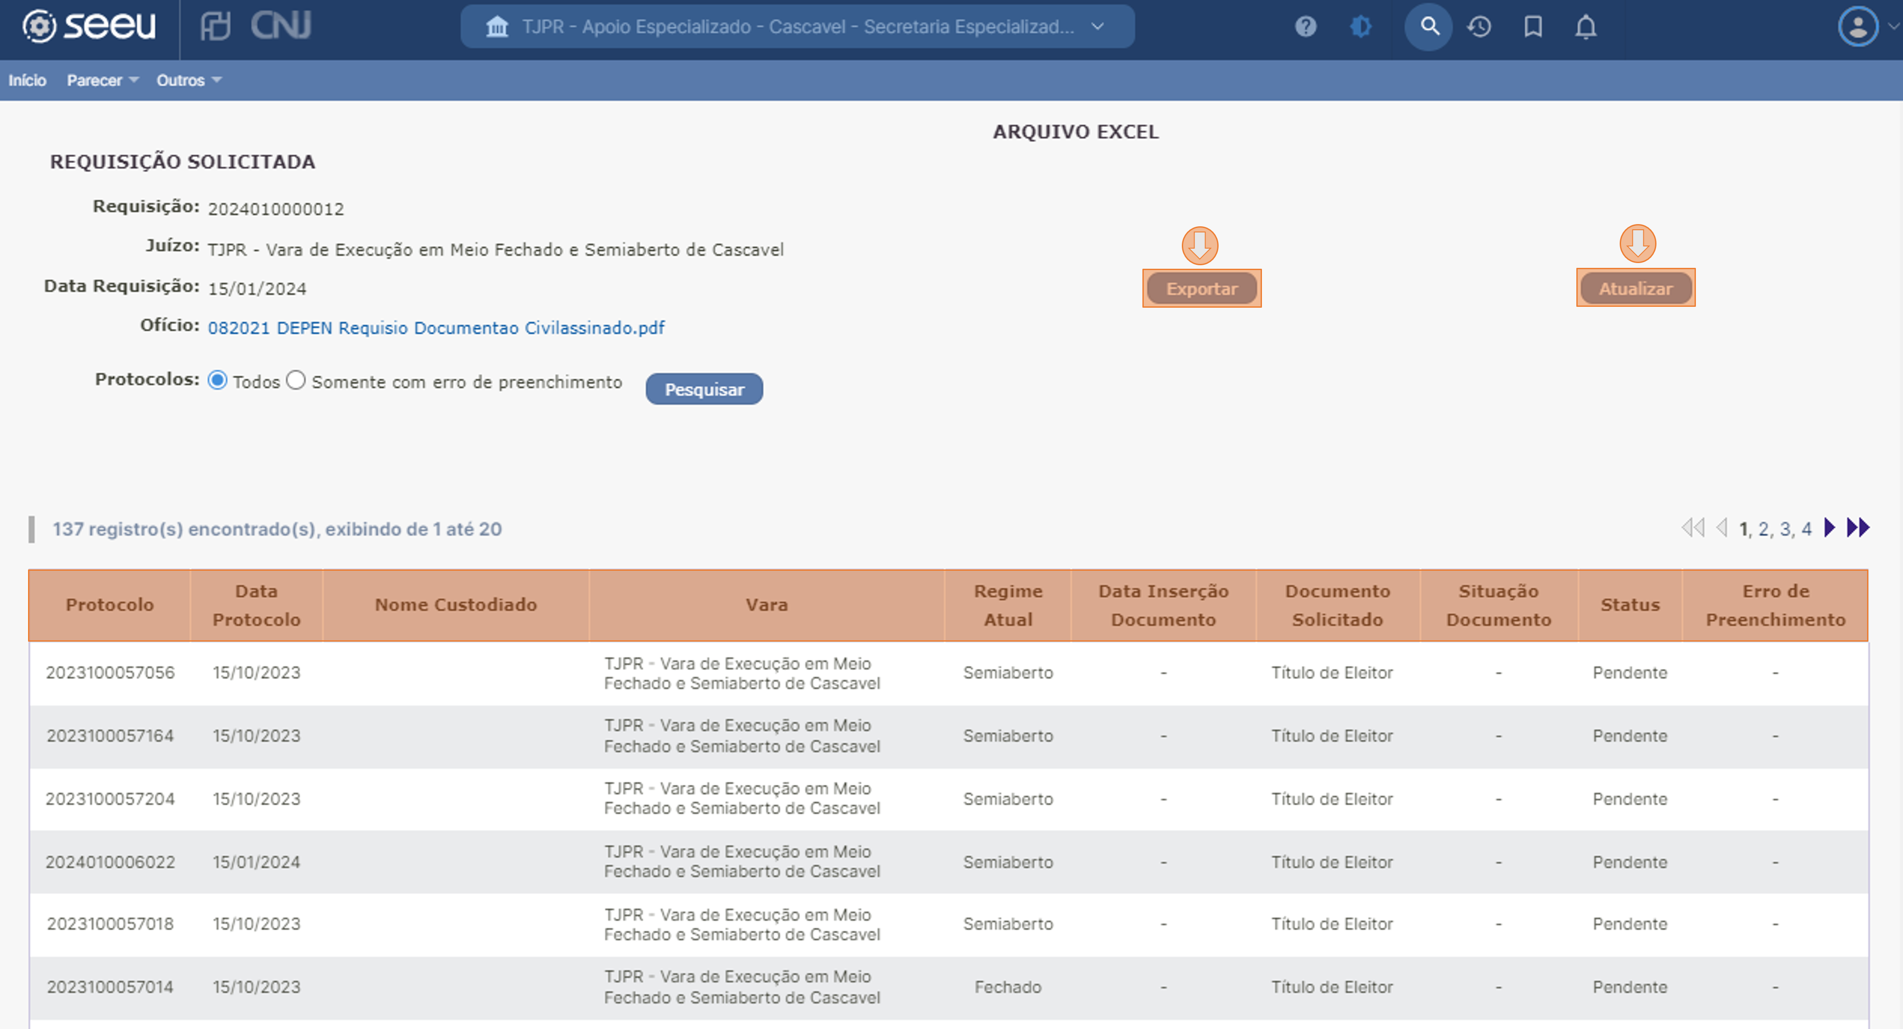
Task: Click Pendente status for protocol 2023100057056
Action: (1630, 672)
